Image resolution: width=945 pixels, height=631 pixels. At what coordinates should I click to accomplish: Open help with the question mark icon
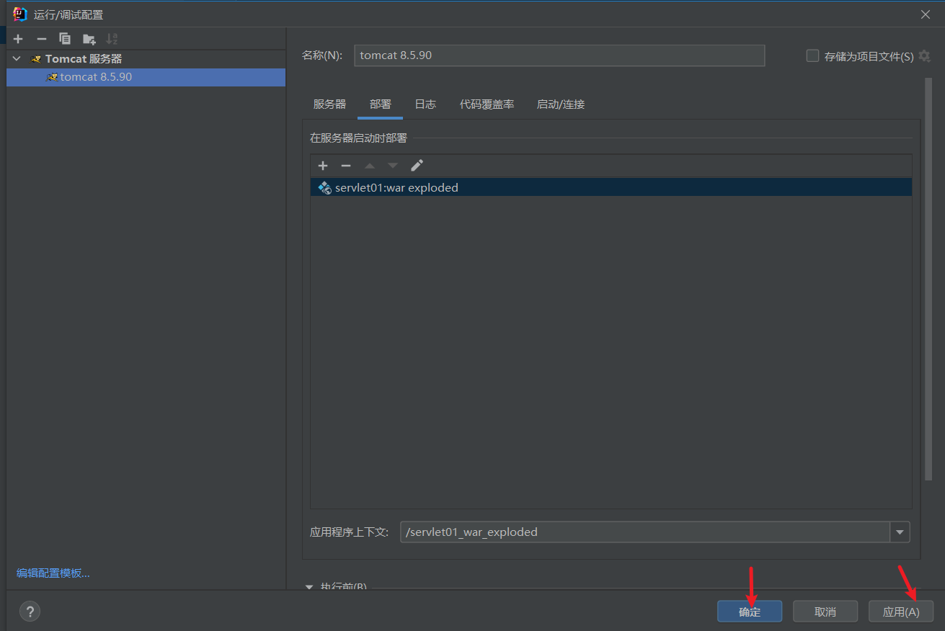tap(30, 612)
